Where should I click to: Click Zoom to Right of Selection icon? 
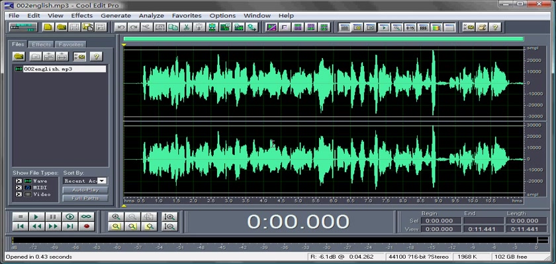(150, 226)
